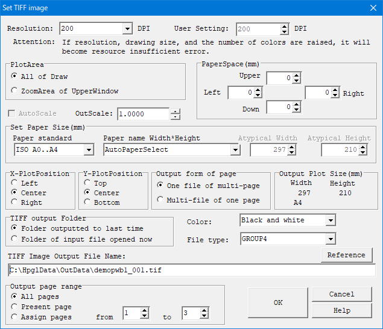Increase Atypical Width value
This screenshot has height=329, width=383.
292,147
